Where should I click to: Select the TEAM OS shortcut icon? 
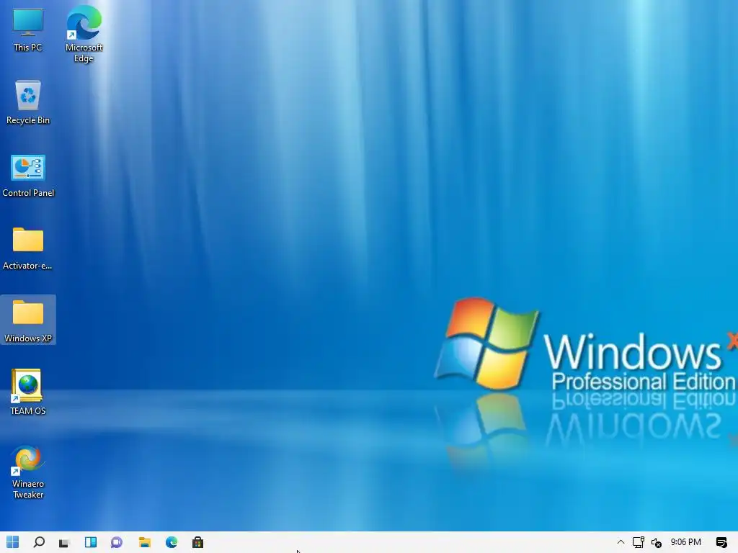(28, 392)
